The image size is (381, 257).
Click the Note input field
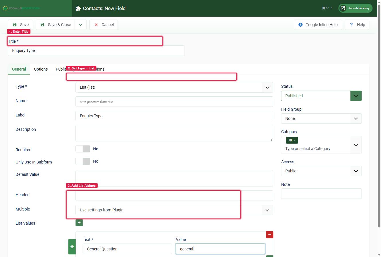pyautogui.click(x=321, y=194)
